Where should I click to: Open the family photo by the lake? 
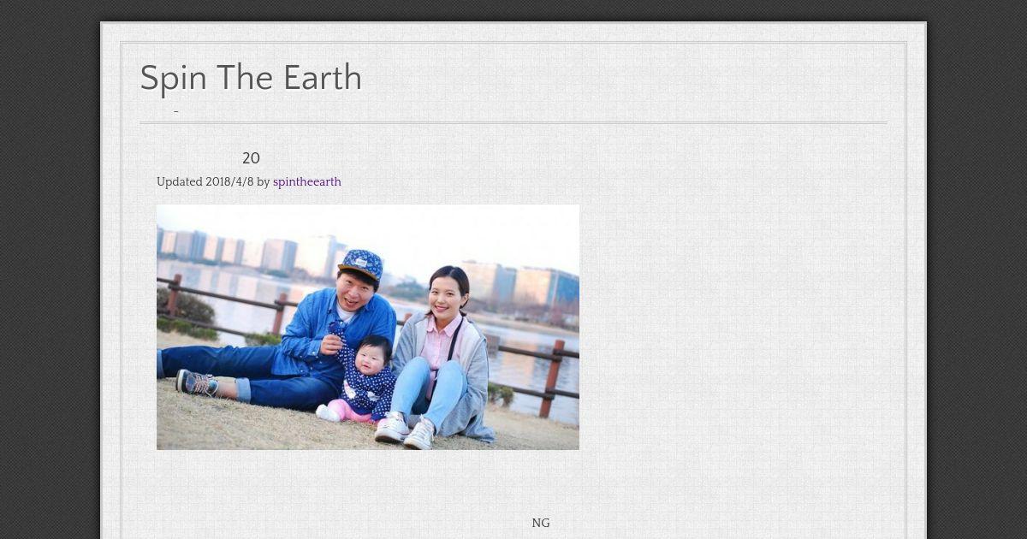pos(368,327)
